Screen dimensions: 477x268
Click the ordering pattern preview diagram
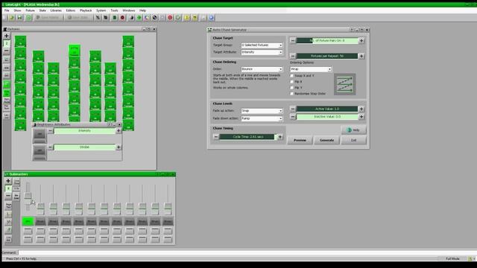(x=344, y=84)
